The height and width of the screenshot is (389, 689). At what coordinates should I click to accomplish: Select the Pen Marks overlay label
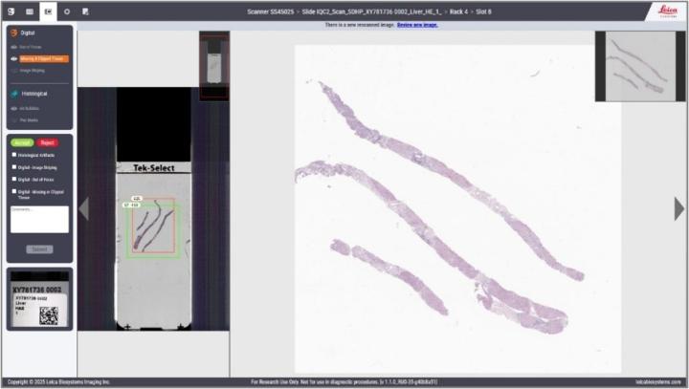(x=29, y=119)
